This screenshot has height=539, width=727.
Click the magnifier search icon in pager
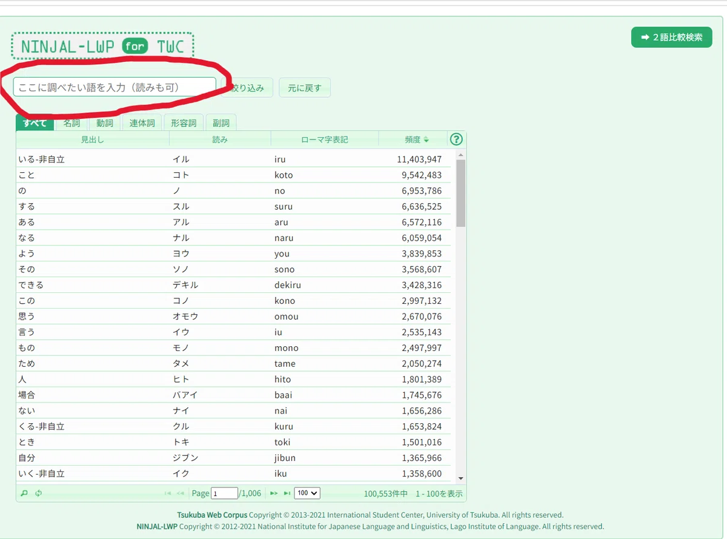coord(24,493)
